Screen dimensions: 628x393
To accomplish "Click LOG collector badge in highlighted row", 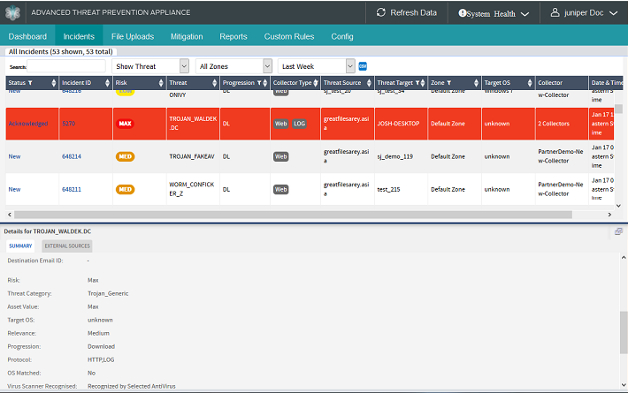I will pos(299,124).
